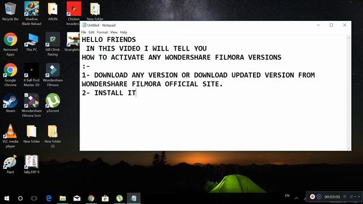Open the Help menu in Notepad
363x204 pixels.
(x=124, y=32)
